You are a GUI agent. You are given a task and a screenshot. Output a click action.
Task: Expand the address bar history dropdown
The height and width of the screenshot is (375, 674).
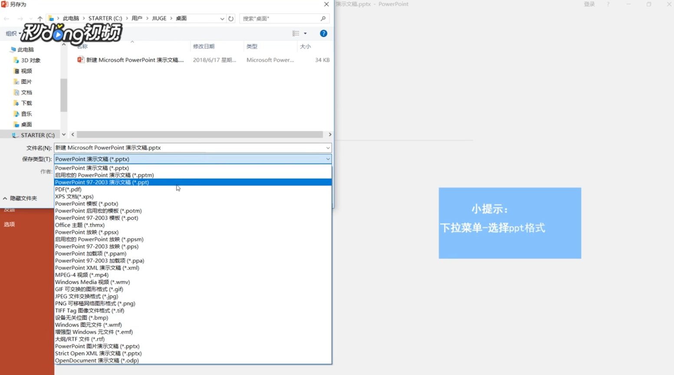pyautogui.click(x=222, y=19)
